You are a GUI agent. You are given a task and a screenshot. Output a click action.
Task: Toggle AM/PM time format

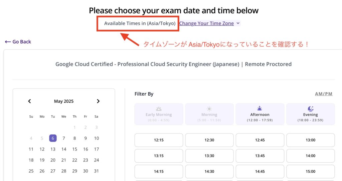click(324, 94)
